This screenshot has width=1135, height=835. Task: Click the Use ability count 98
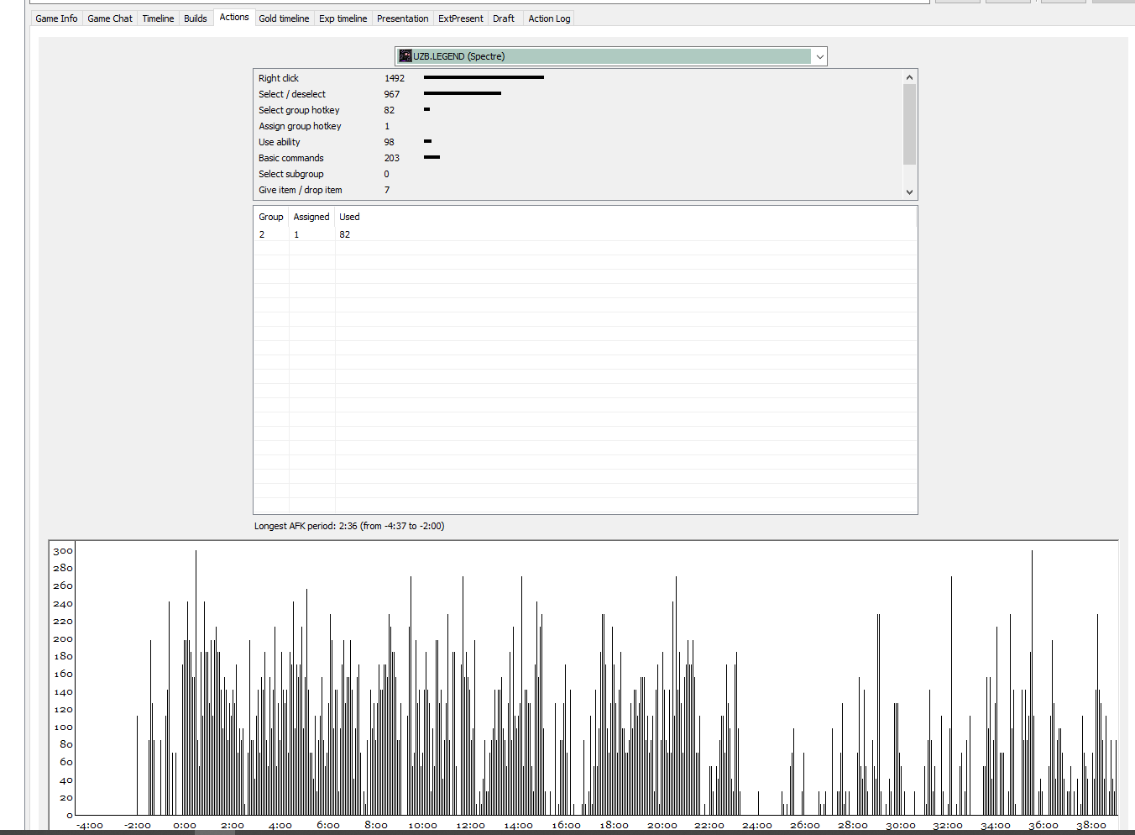coord(390,142)
